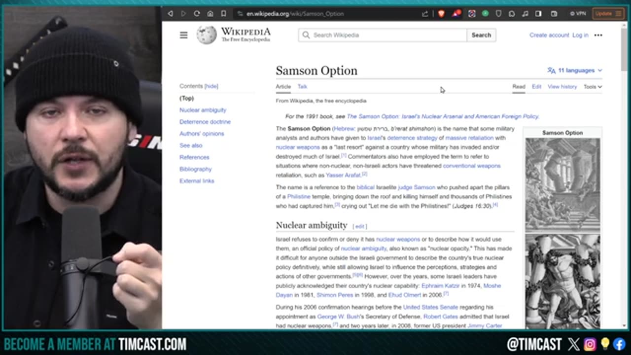Open the VPN button in the toolbar
The width and height of the screenshot is (631, 355).
[x=578, y=14]
